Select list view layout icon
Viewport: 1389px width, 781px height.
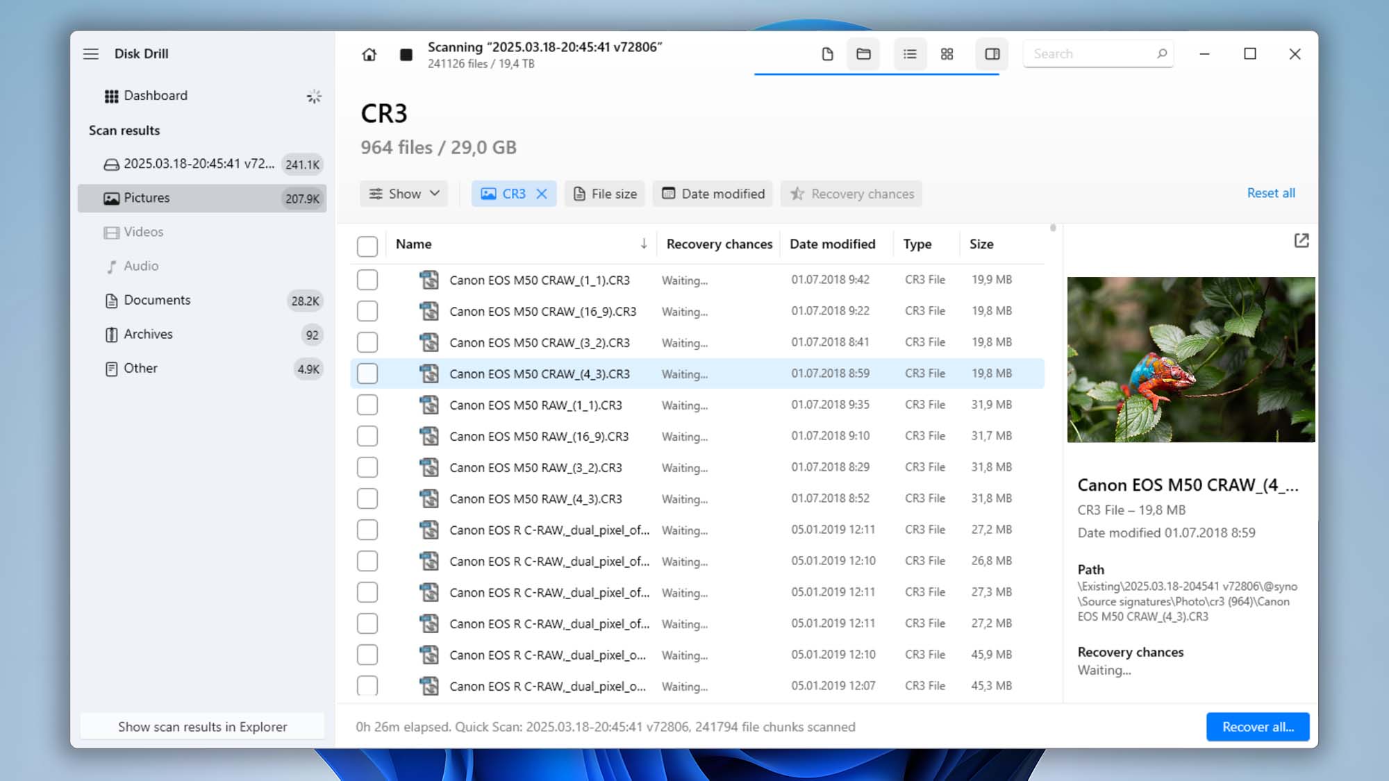910,54
